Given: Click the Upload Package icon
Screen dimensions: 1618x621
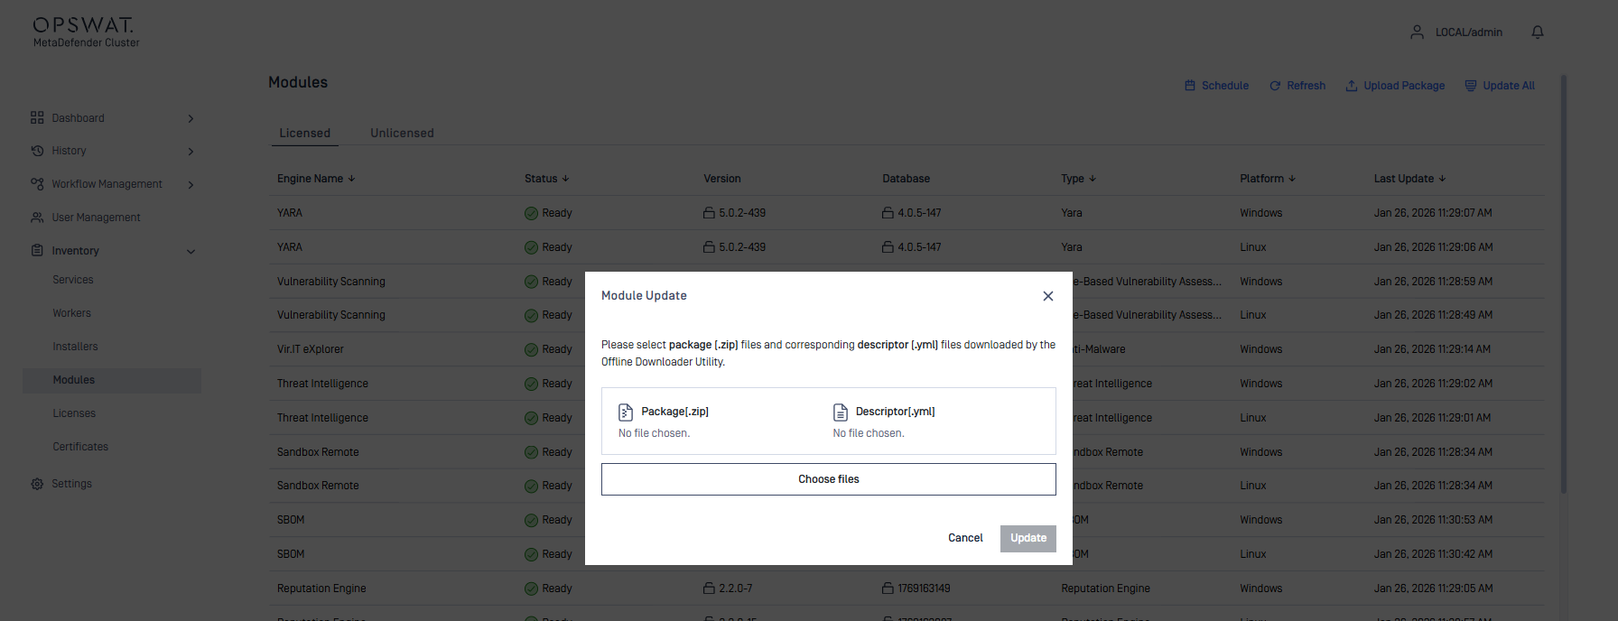Looking at the screenshot, I should (x=1352, y=86).
